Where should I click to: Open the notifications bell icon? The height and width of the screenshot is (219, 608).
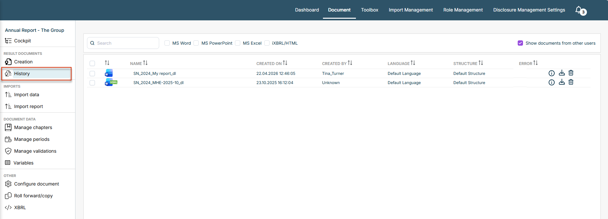tap(579, 10)
